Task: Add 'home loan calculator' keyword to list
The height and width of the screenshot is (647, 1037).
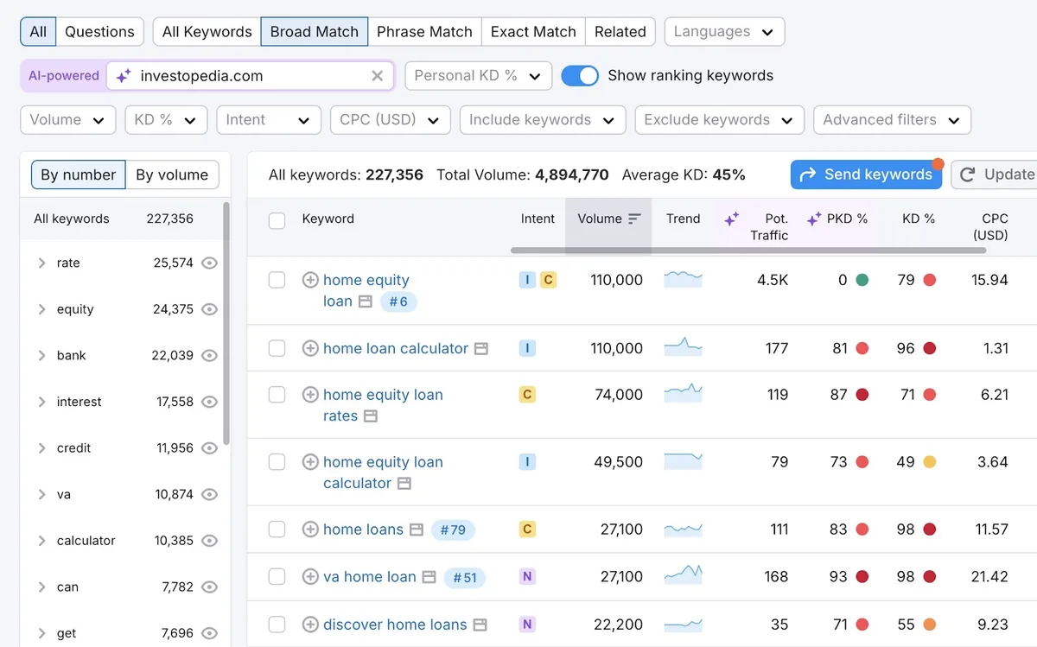Action: 310,348
